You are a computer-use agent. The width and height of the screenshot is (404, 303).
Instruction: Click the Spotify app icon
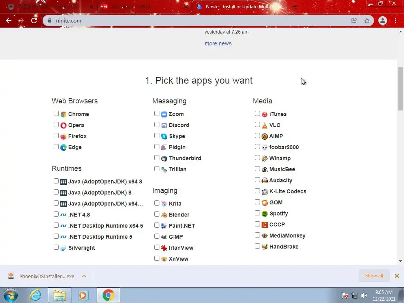click(x=265, y=213)
